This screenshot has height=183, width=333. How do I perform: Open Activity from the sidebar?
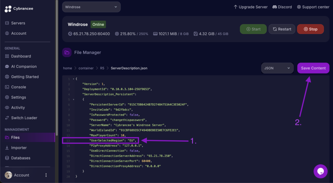coord(18,108)
